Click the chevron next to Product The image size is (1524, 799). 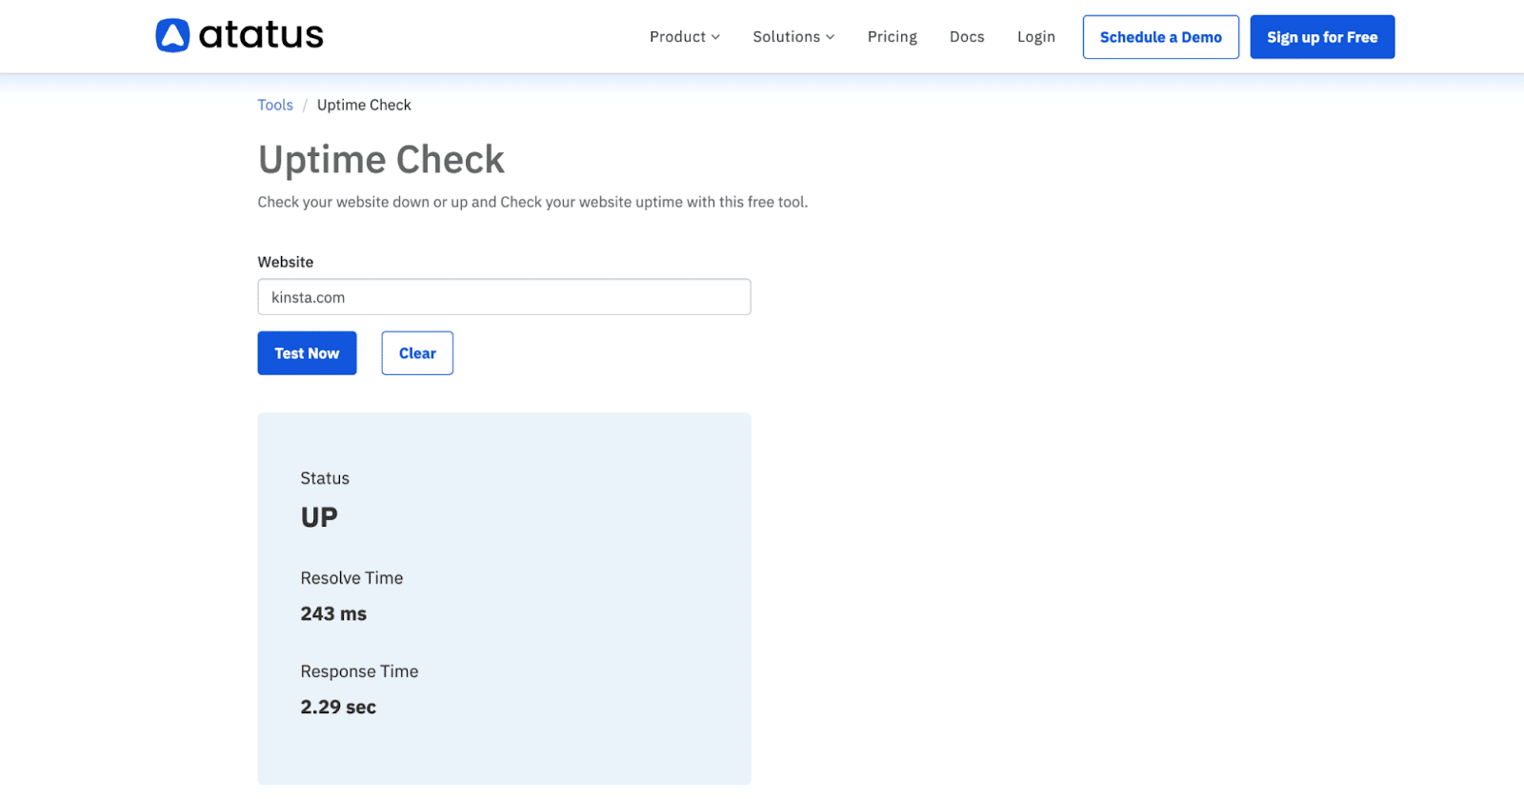click(x=716, y=37)
